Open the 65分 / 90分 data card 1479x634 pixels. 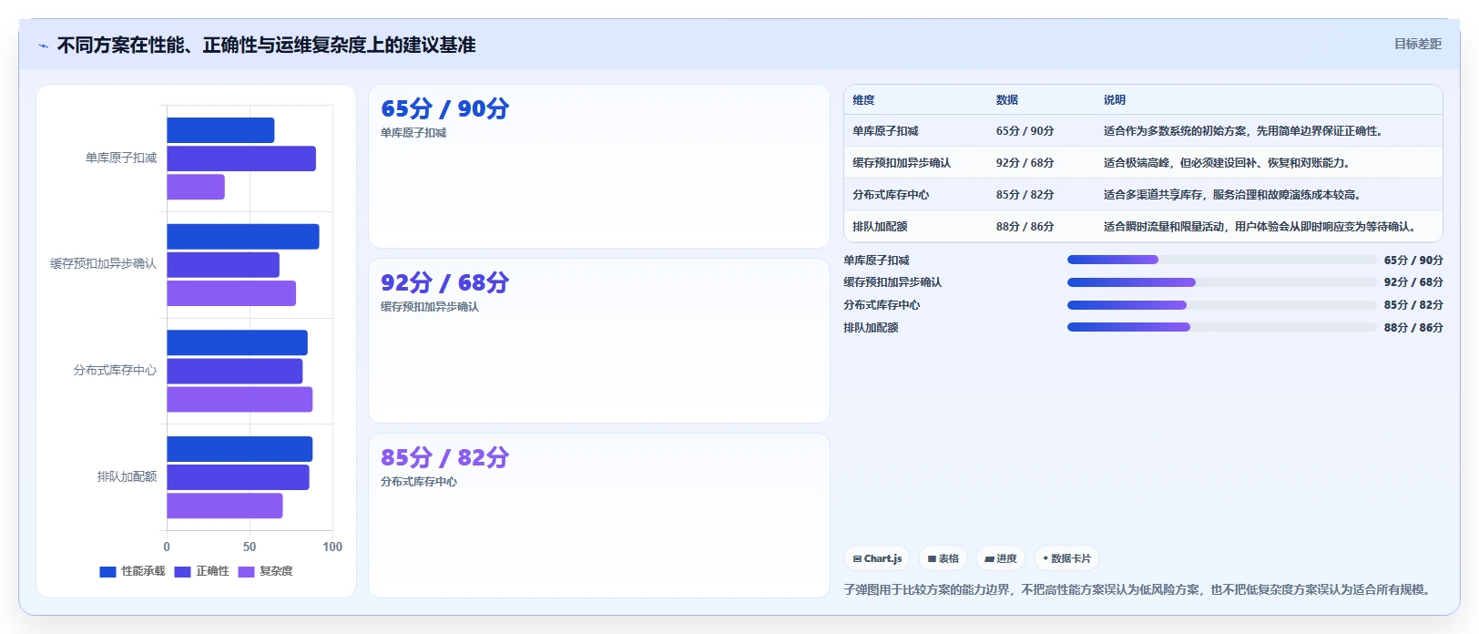598,166
